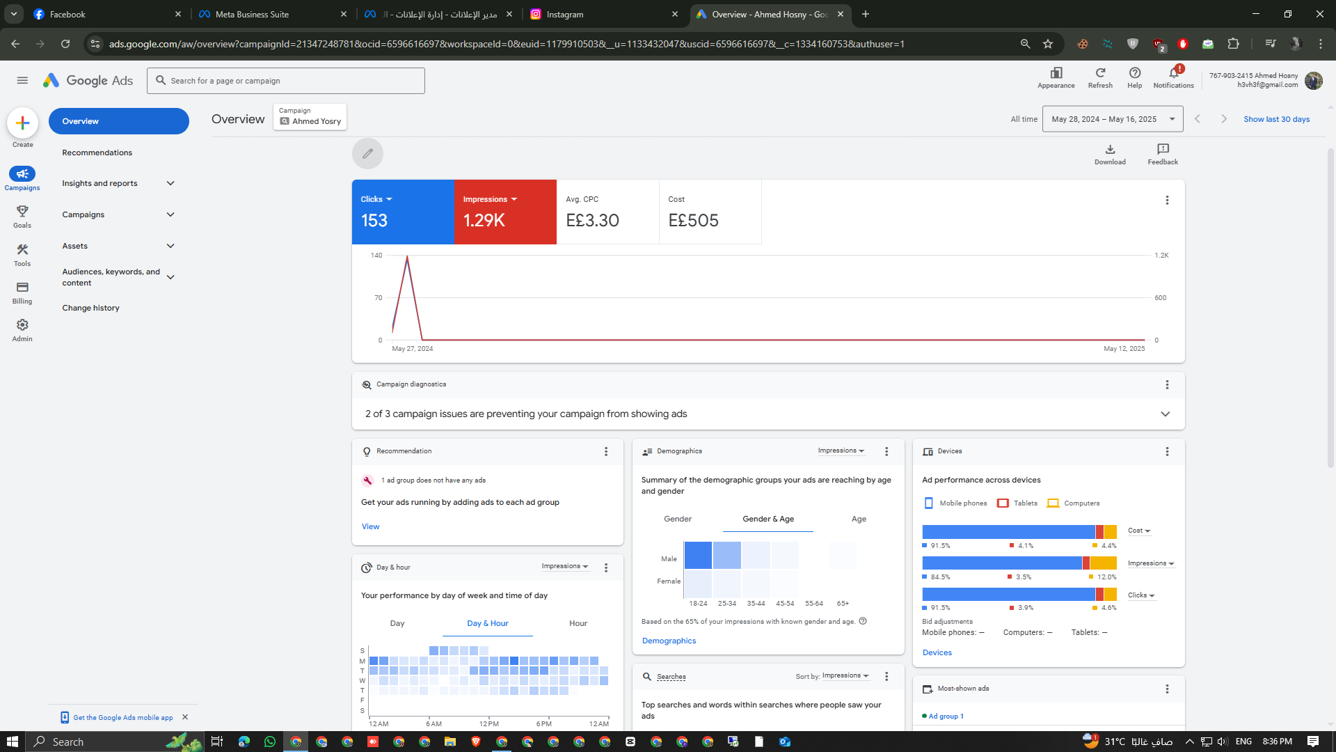1336x752 pixels.
Task: Focus the page or campaign search field
Action: 286,81
